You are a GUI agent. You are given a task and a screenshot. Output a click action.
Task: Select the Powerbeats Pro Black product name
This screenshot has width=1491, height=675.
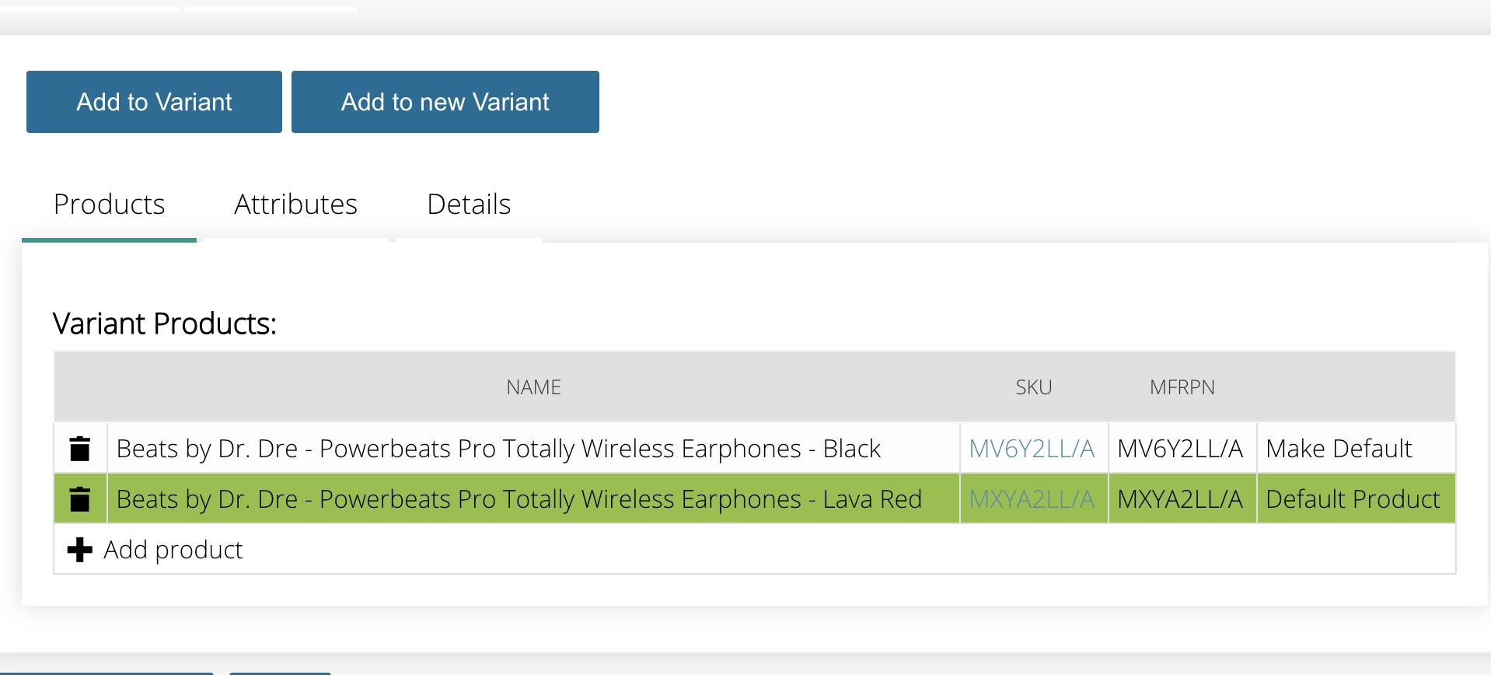[498, 449]
